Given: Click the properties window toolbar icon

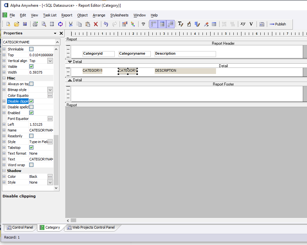Looking at the screenshot, I should click(x=124, y=24).
